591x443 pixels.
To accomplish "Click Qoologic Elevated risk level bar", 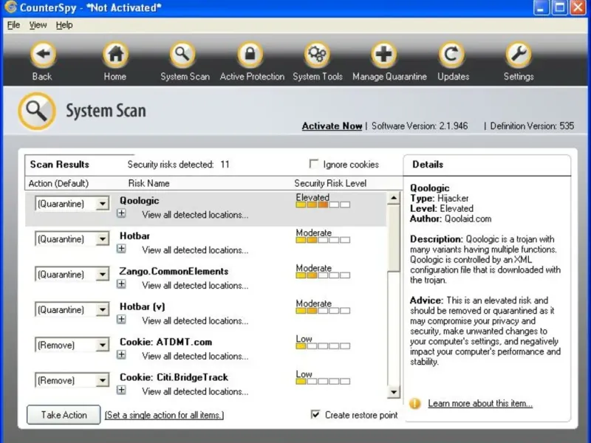I will tap(323, 205).
